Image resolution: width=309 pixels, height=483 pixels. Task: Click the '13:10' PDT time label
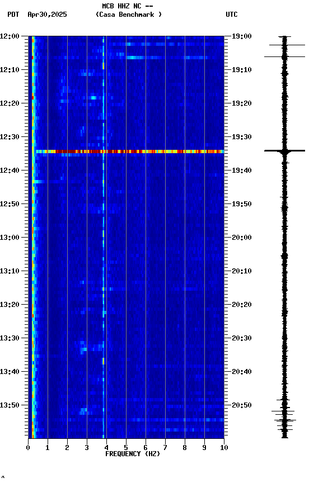click(10, 271)
